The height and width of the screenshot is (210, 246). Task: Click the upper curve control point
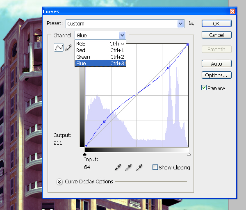pos(168,68)
